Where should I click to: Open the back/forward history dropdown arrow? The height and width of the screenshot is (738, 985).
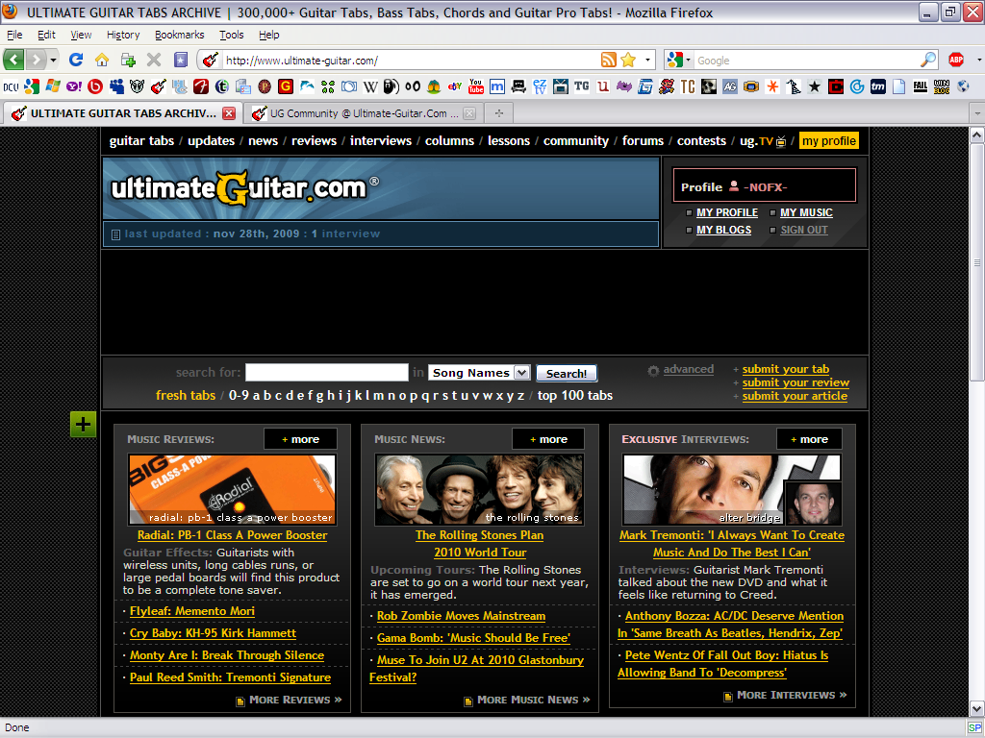pyautogui.click(x=54, y=61)
